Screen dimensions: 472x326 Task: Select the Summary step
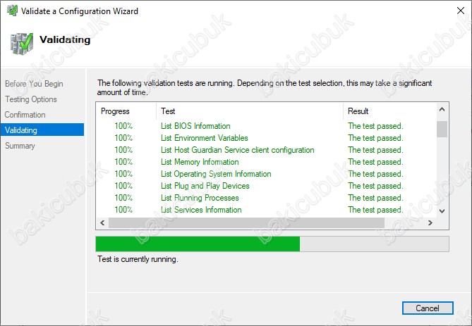click(x=20, y=146)
